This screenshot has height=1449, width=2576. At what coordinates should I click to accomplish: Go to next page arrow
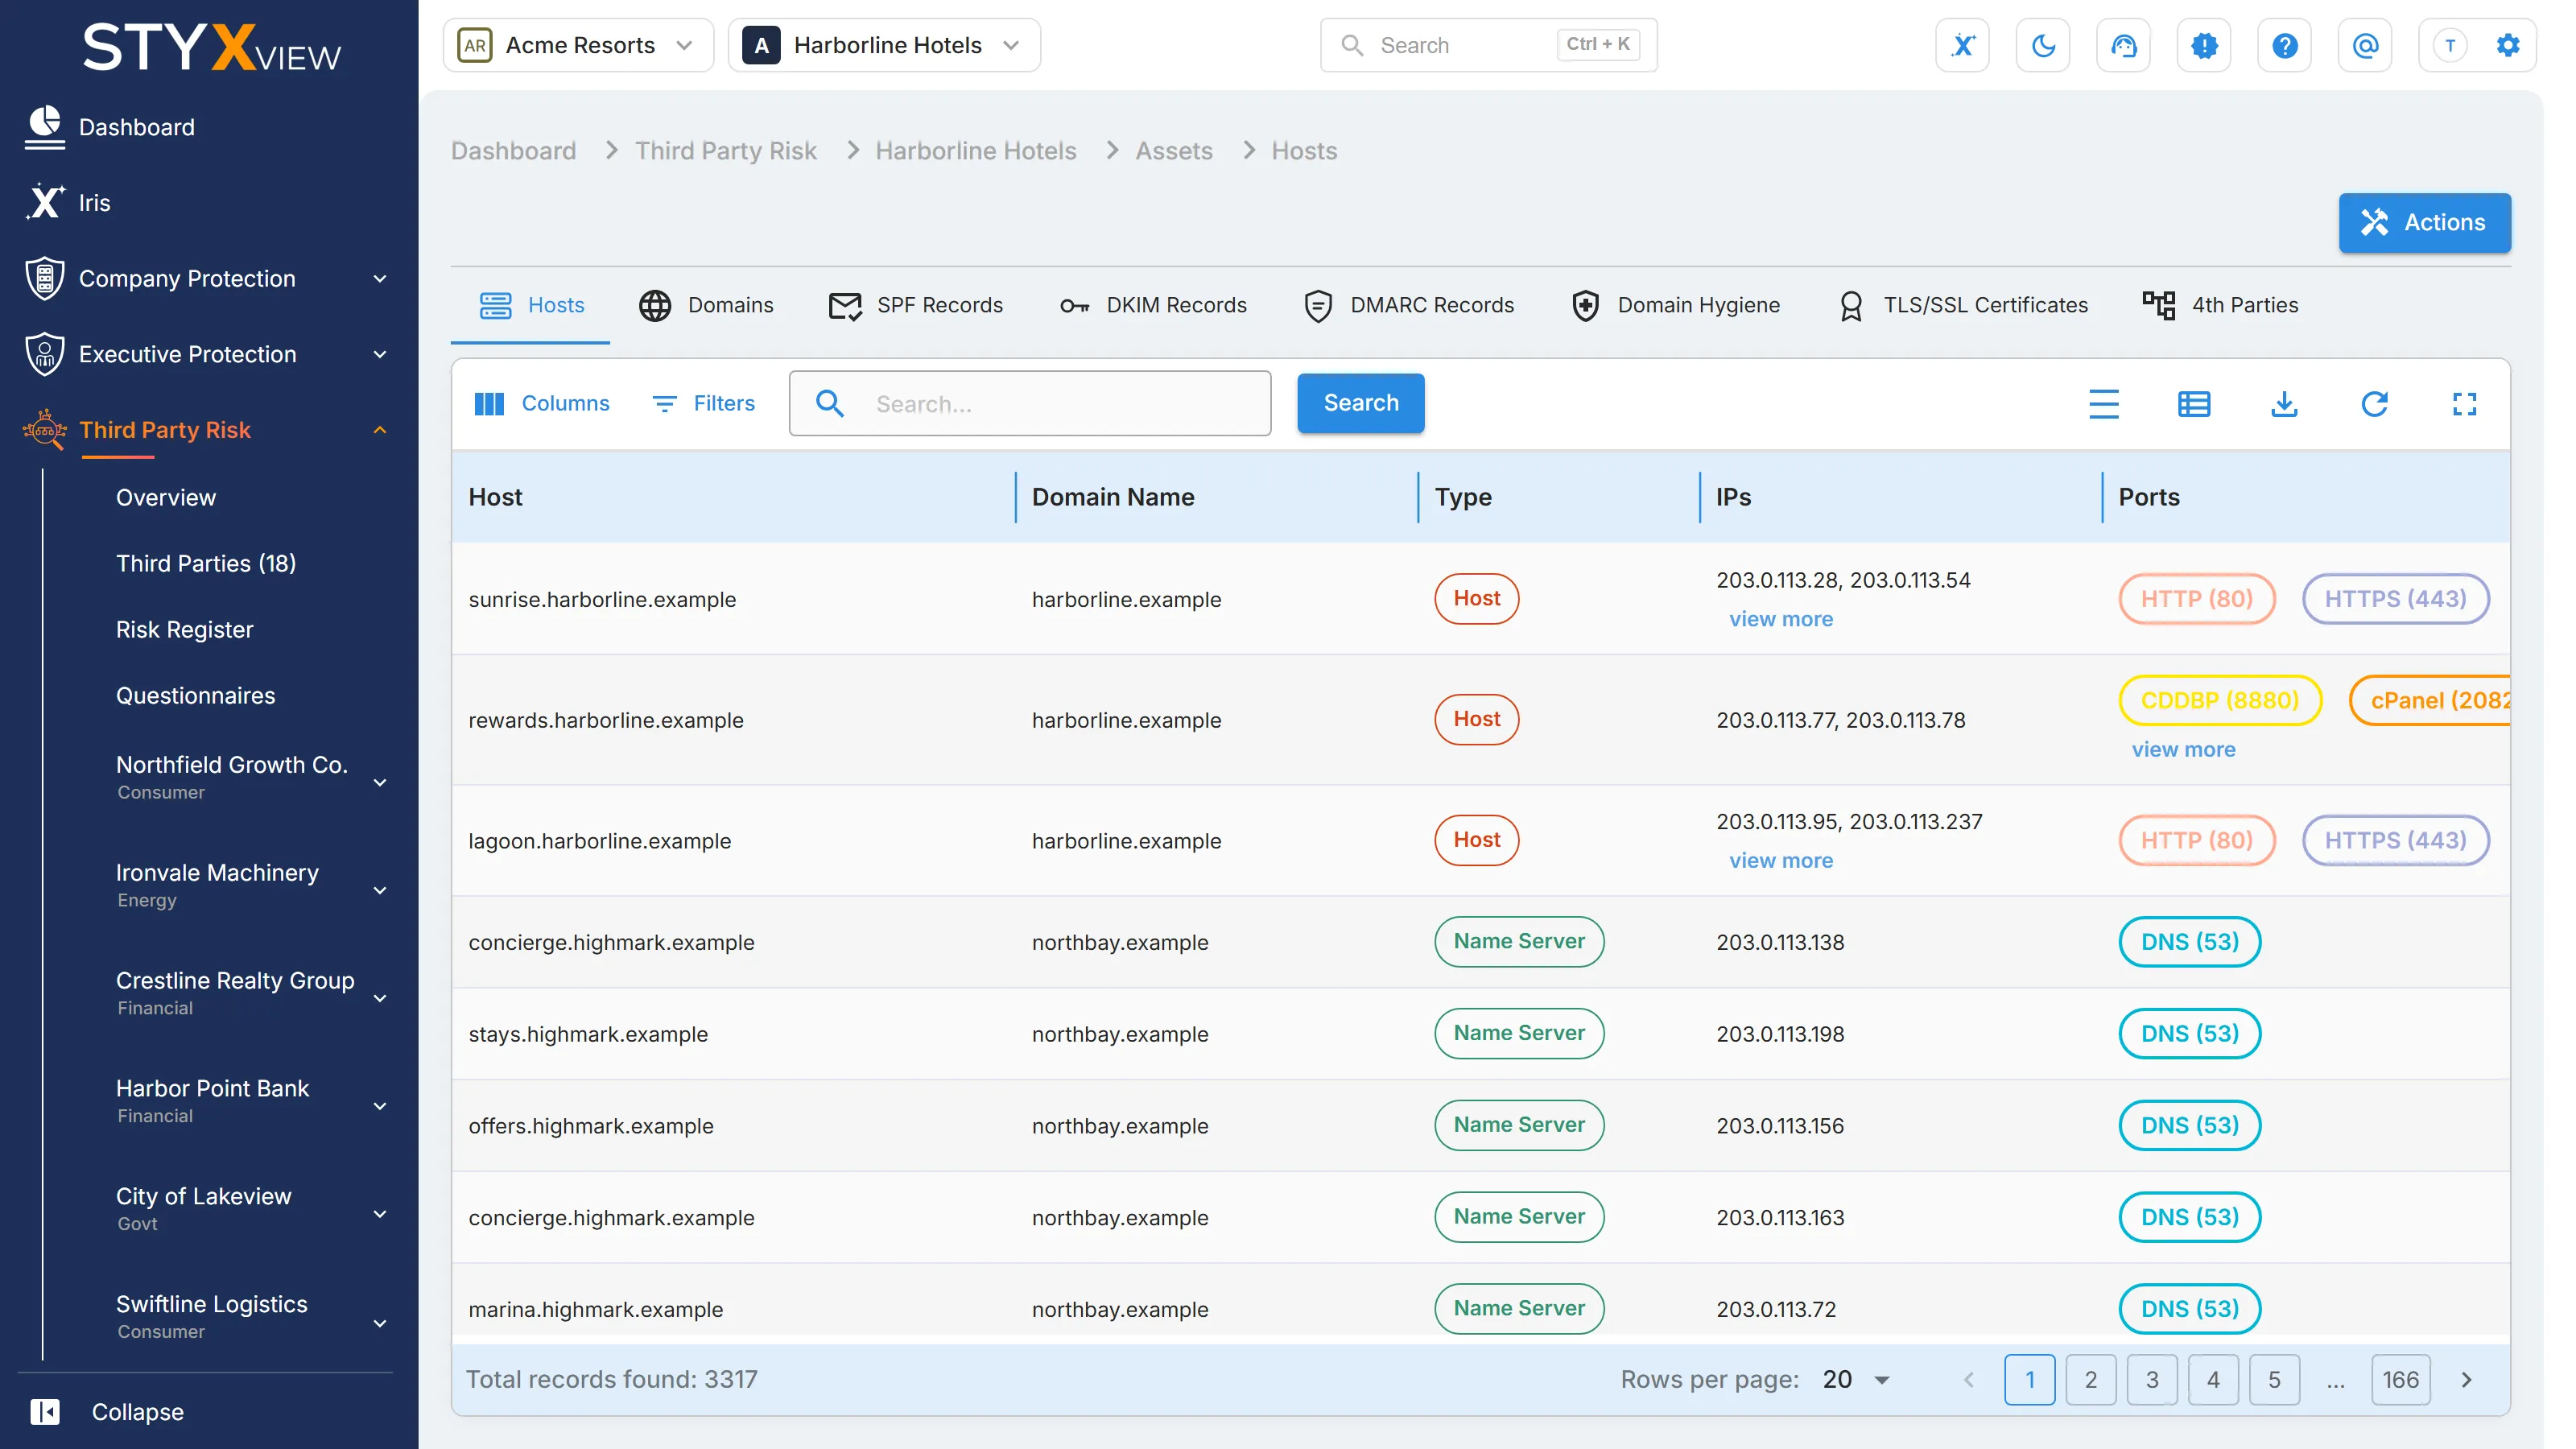point(2466,1379)
